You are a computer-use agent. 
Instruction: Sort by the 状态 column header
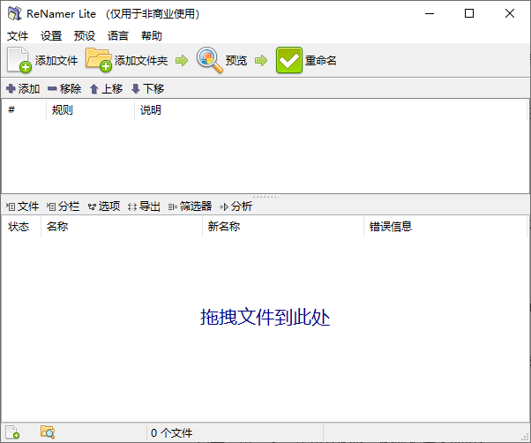click(x=21, y=226)
